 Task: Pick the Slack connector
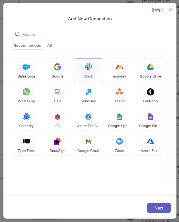tap(89, 70)
